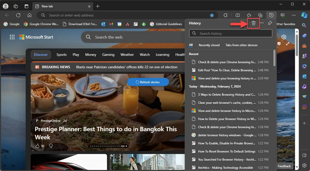Screen dimensions: 310x171
Task: Open Browser essentials
Action: point(283,15)
